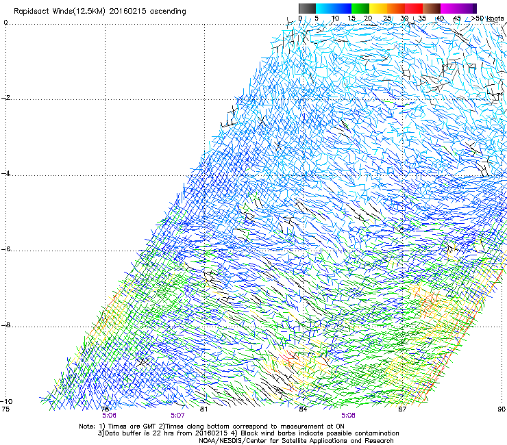This screenshot has height=445, width=507.
Task: Click the '-8' latitude axis label
Action: (5, 325)
